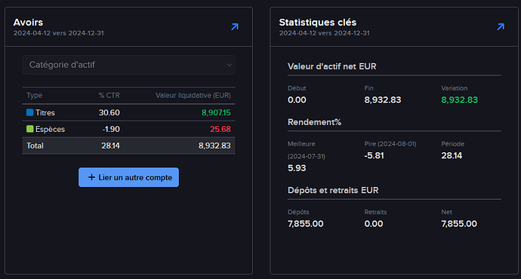Click the Rendement% section heading
The image size is (521, 279).
(x=314, y=122)
